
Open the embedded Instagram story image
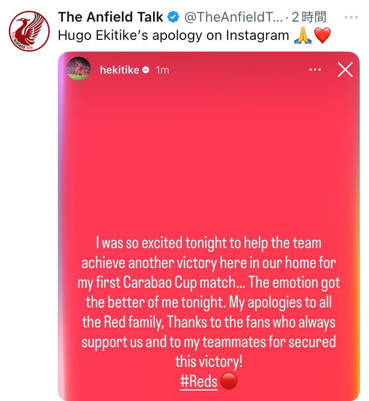tap(209, 226)
